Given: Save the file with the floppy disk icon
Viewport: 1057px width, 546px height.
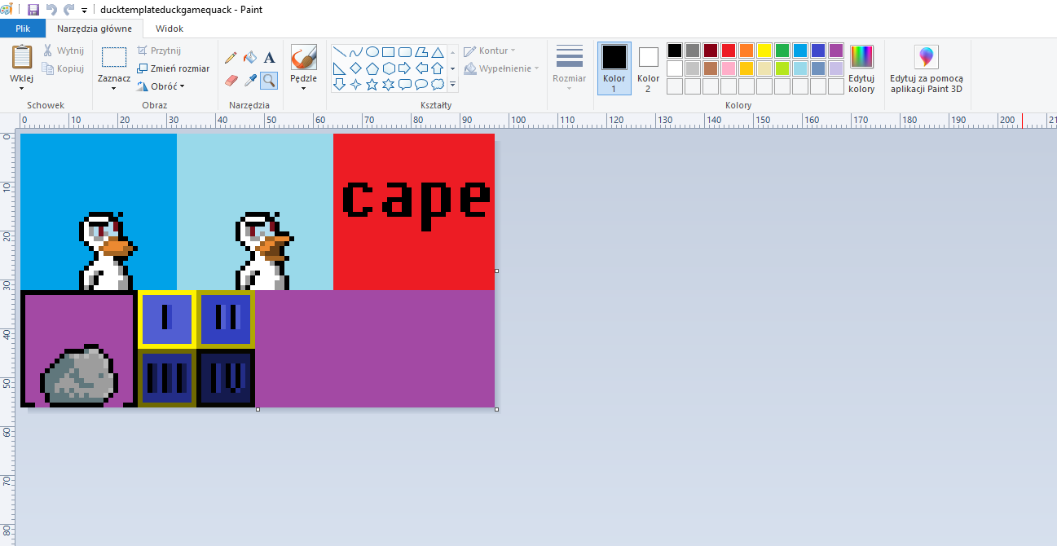Looking at the screenshot, I should [x=33, y=9].
